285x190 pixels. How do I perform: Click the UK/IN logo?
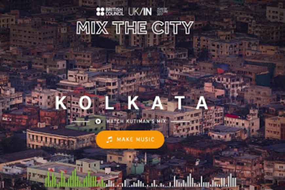140,12
